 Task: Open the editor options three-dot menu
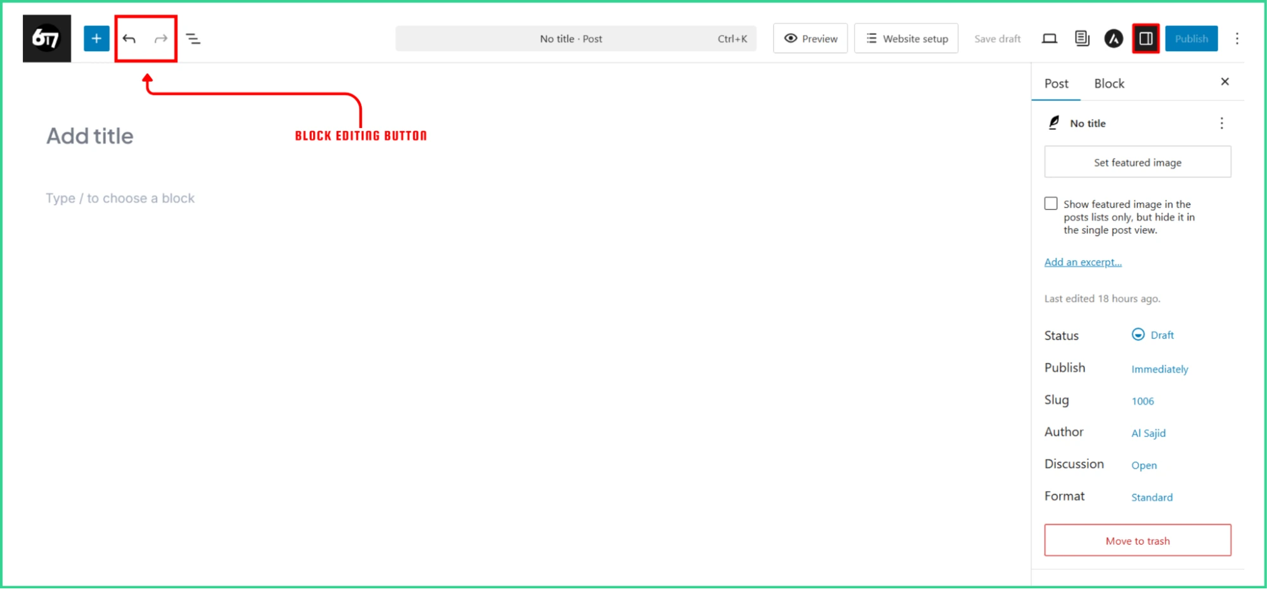pos(1237,39)
